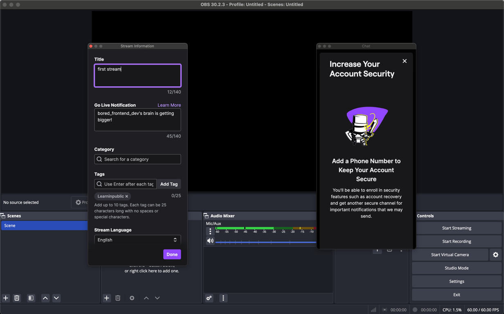Move source up with arrow icon
The height and width of the screenshot is (314, 504).
tap(146, 298)
